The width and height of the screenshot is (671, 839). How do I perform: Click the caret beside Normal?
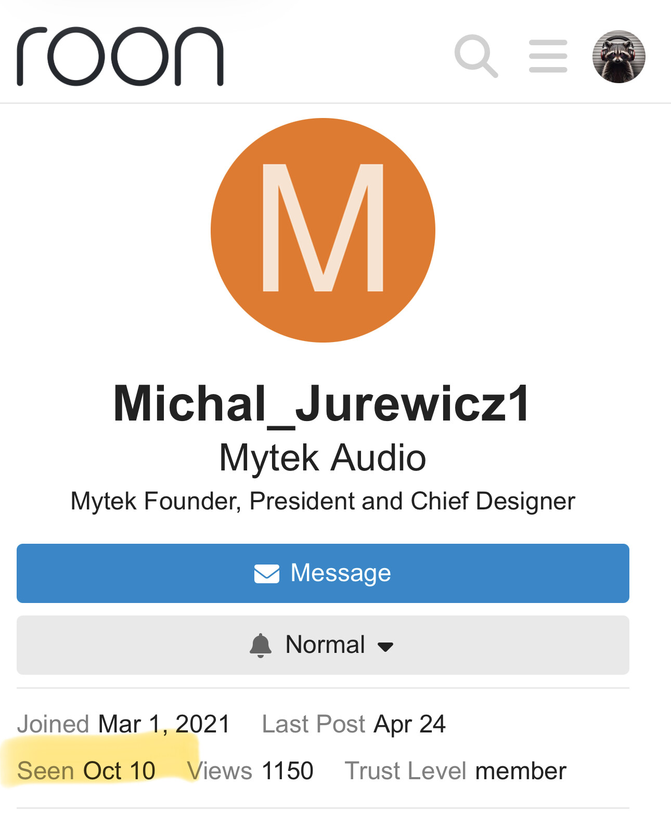pyautogui.click(x=385, y=647)
